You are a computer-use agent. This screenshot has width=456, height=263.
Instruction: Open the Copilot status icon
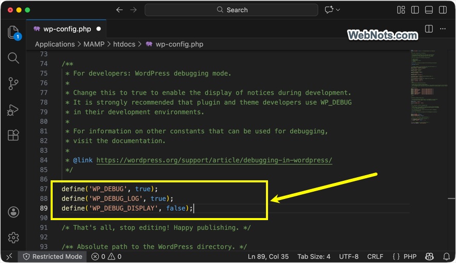click(x=429, y=257)
